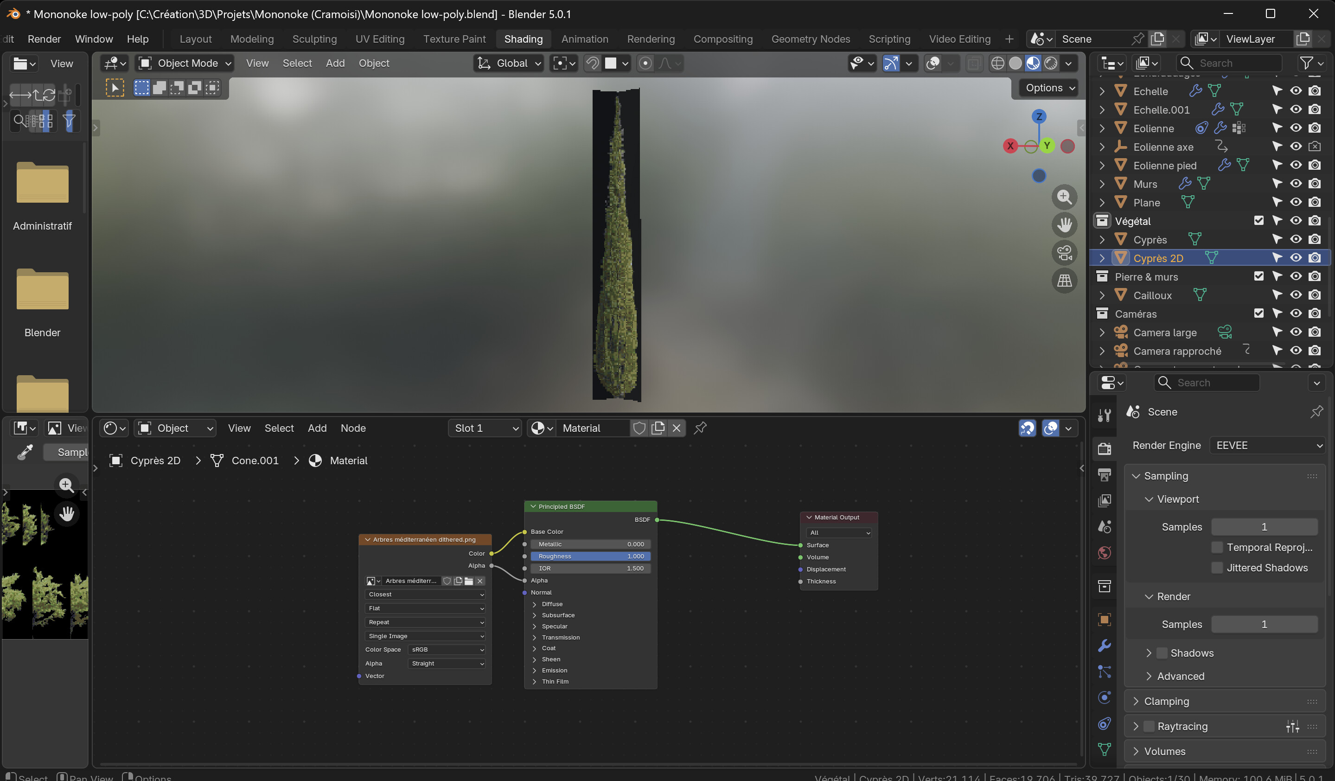Open the Render menu
The image size is (1335, 781).
pyautogui.click(x=44, y=38)
